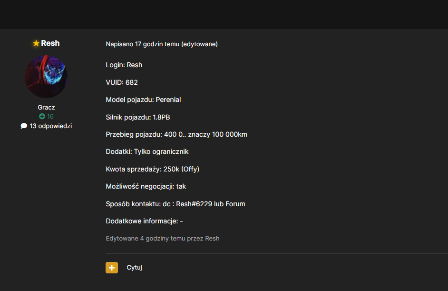Select the reputation score number 16
448x291 pixels.
tap(50, 116)
